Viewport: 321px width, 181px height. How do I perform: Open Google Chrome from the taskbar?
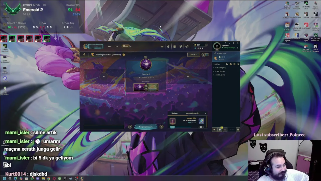(49, 179)
